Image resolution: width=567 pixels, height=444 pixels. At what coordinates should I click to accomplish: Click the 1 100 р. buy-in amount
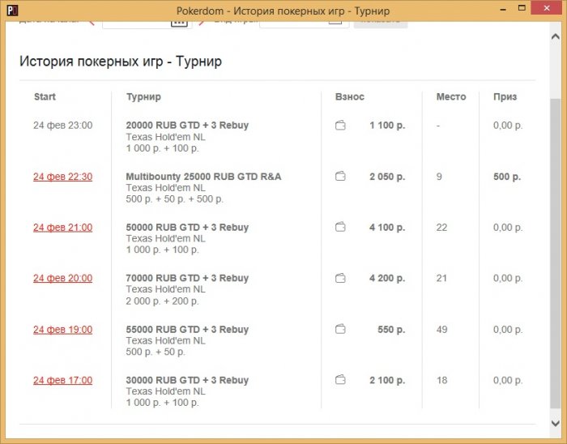point(387,126)
